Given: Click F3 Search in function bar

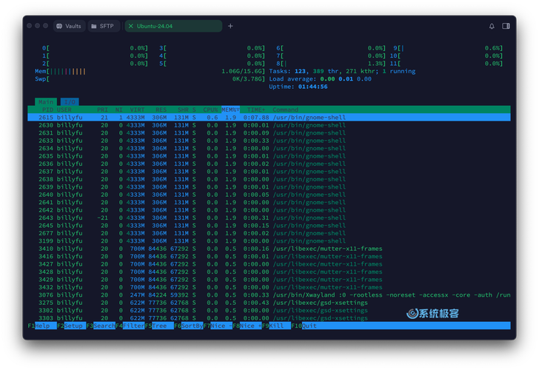Looking at the screenshot, I should 101,326.
